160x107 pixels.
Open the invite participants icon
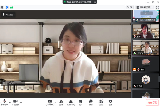61,101
